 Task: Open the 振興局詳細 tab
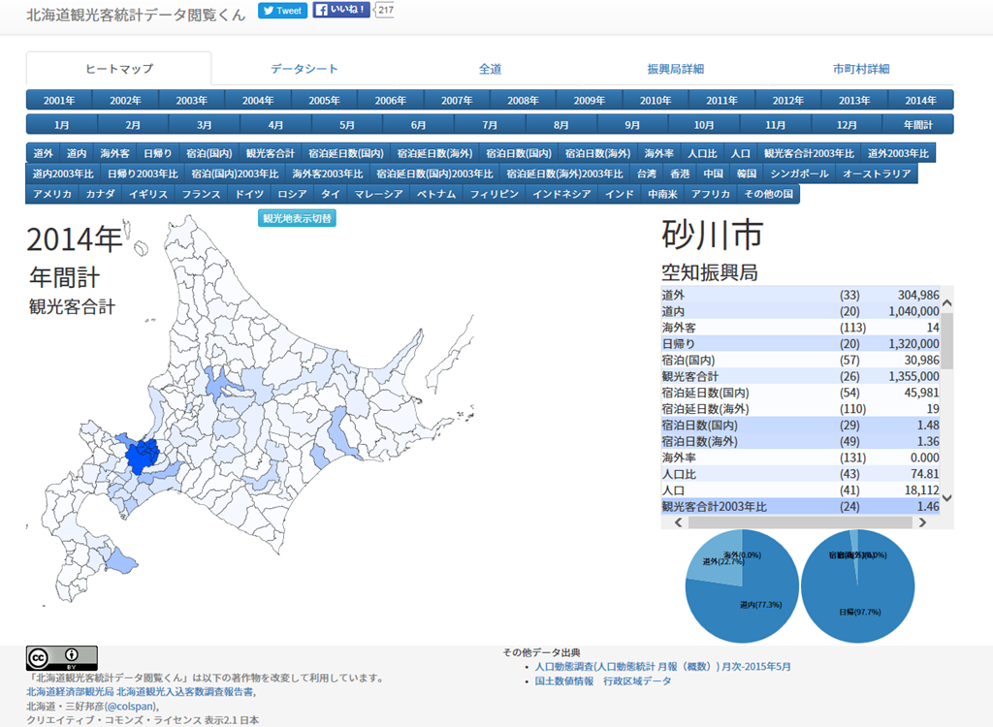click(675, 69)
